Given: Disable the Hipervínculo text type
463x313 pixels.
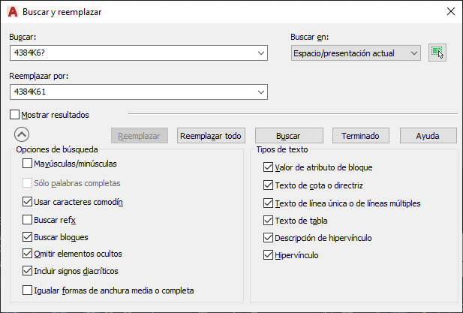Looking at the screenshot, I should click(x=269, y=255).
